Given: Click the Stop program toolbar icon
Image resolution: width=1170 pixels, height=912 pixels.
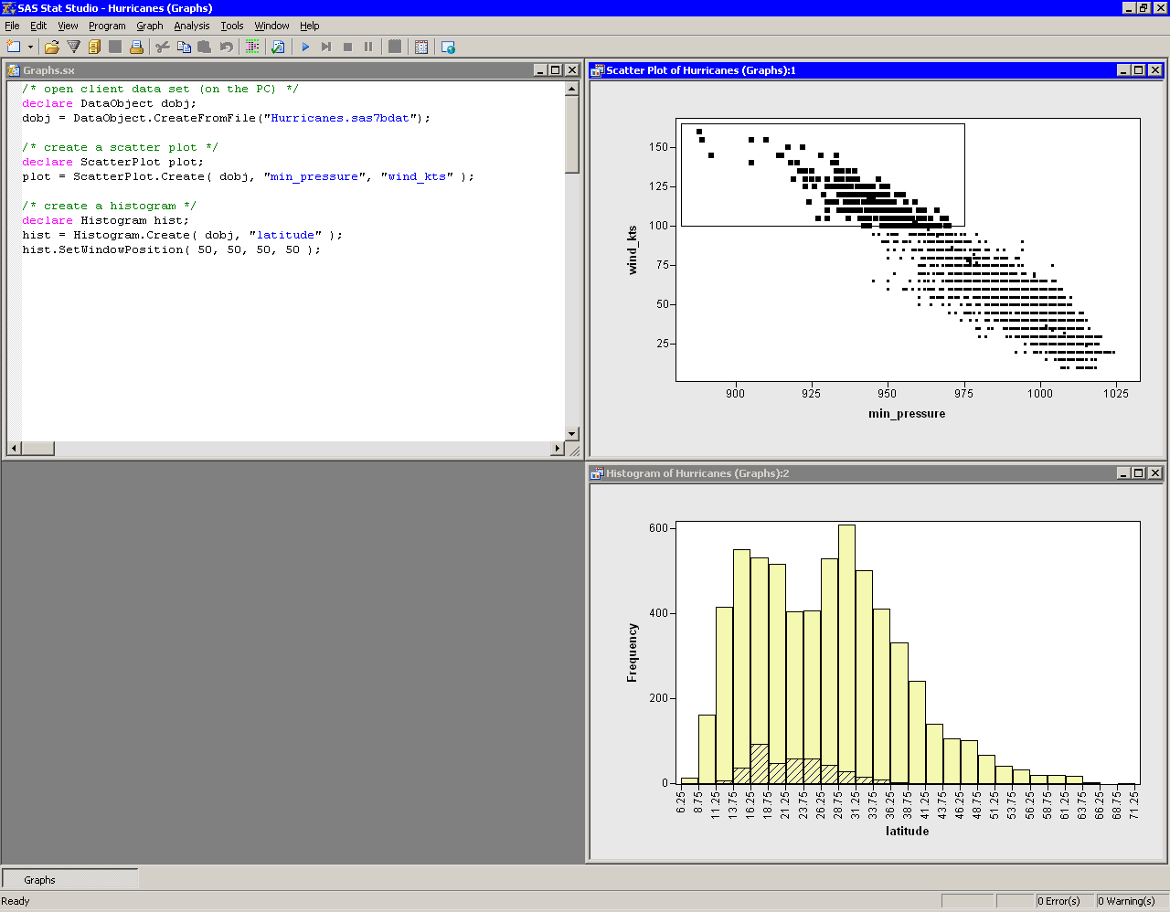Looking at the screenshot, I should pyautogui.click(x=347, y=47).
